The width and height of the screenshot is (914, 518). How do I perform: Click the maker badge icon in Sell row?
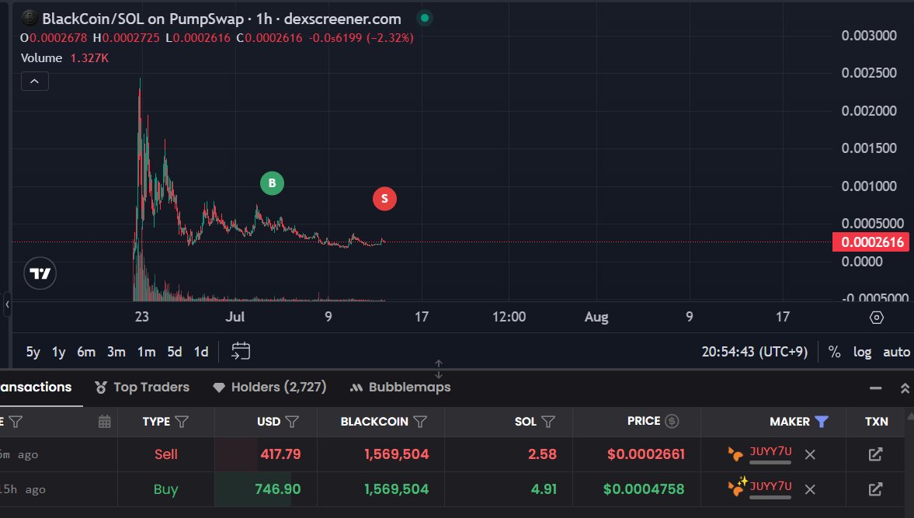(x=735, y=454)
